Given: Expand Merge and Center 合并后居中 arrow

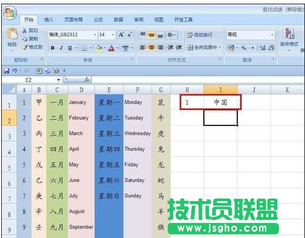Looking at the screenshot, I should (220, 48).
